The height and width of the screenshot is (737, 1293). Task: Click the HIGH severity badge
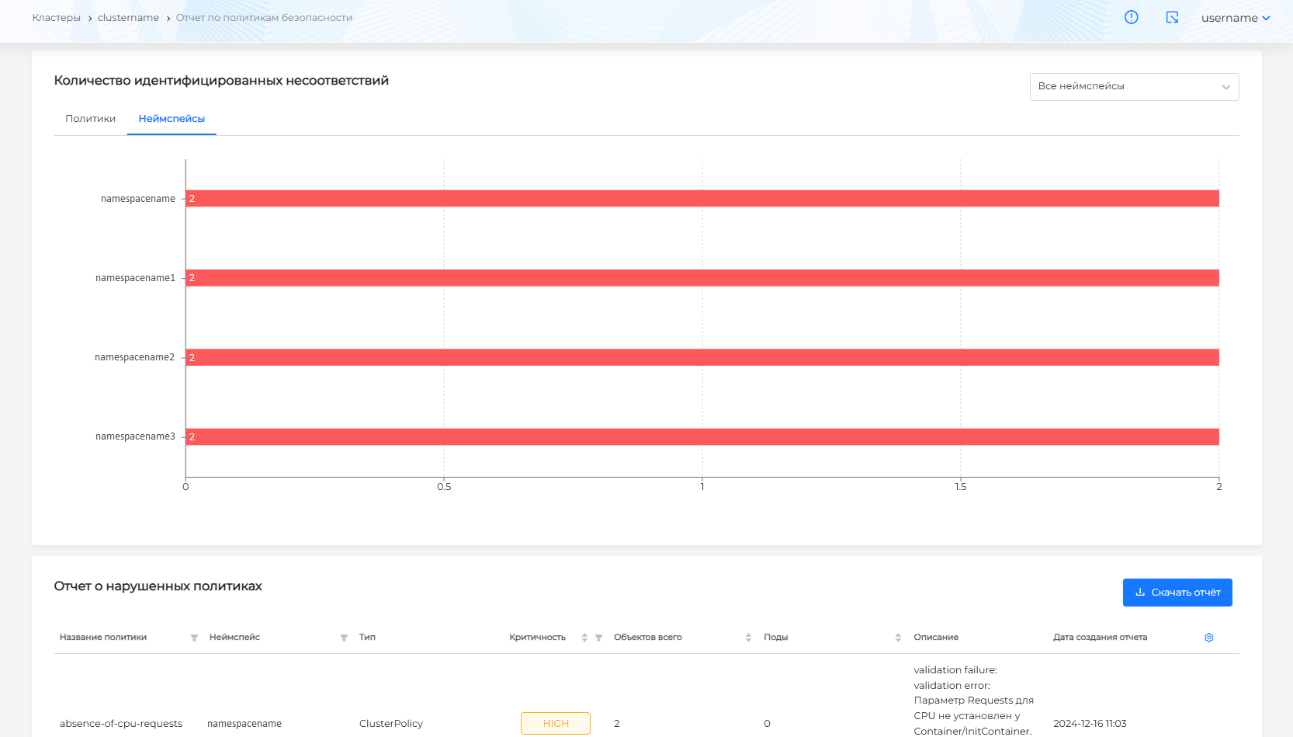tap(556, 723)
